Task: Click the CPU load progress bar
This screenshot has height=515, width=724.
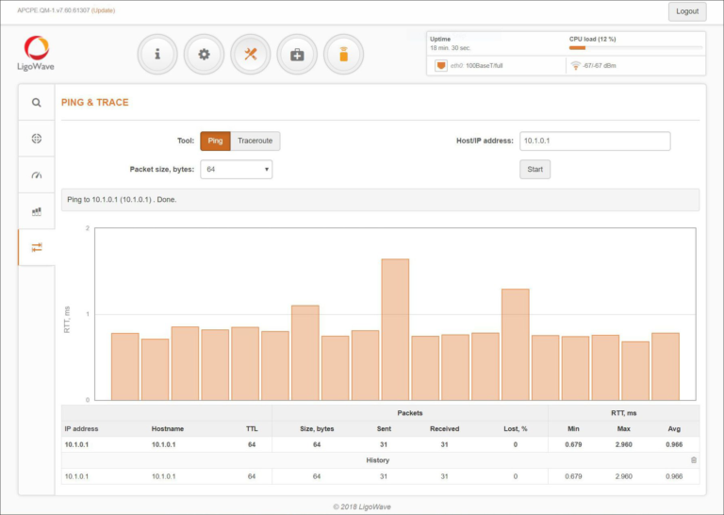Action: pos(635,48)
